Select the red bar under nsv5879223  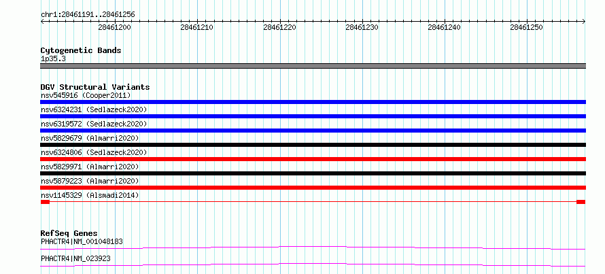(313, 188)
